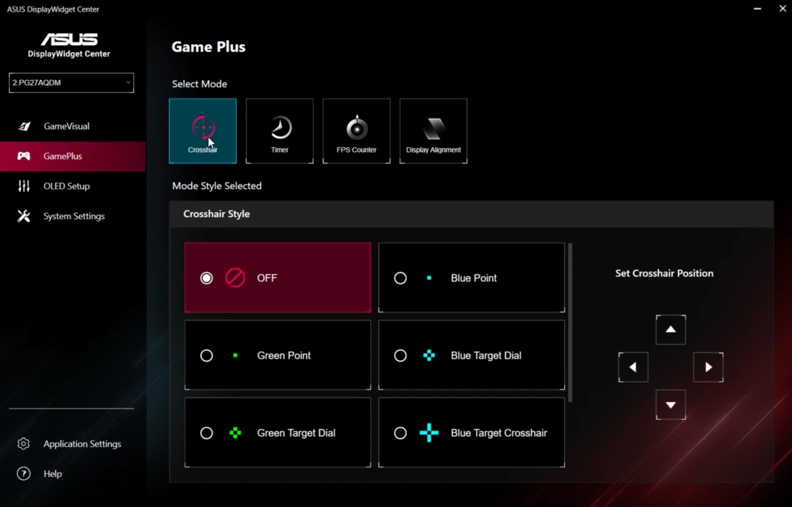Open the Timer mode
Screen dimensions: 792x507
click(279, 130)
